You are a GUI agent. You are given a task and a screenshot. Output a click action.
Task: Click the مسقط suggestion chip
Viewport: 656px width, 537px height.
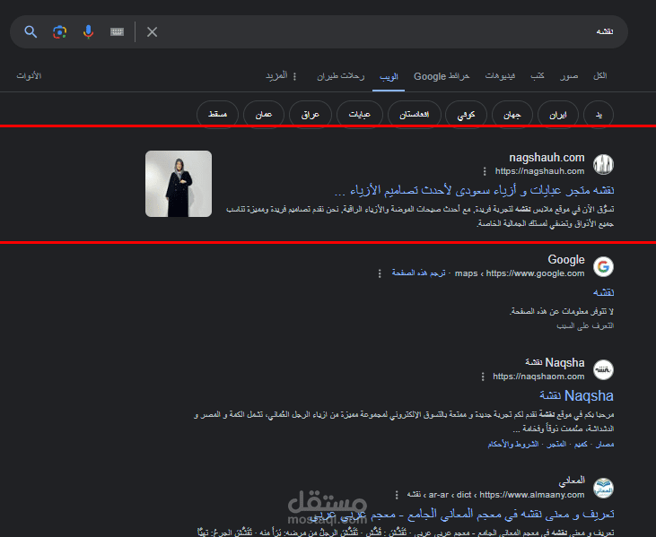[217, 114]
